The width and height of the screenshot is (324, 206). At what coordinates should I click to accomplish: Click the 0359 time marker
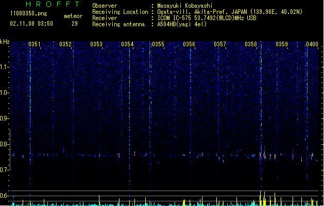tap(282, 44)
